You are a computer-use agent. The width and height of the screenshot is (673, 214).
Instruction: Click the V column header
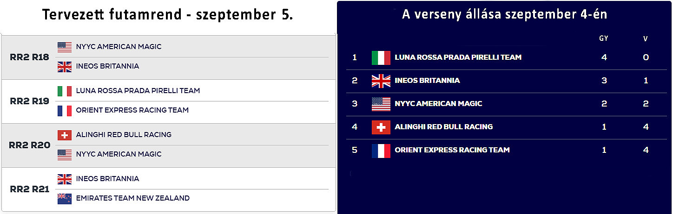tap(646, 39)
